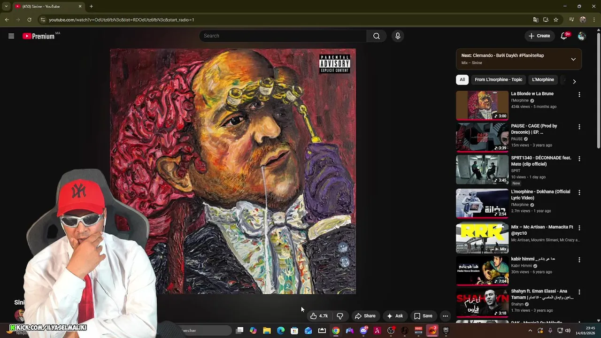Image resolution: width=601 pixels, height=338 pixels.
Task: Click the Create button
Action: tap(539, 36)
